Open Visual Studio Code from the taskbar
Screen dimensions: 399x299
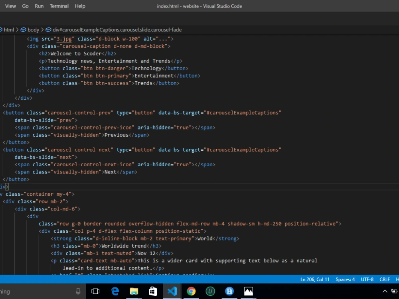(x=172, y=291)
